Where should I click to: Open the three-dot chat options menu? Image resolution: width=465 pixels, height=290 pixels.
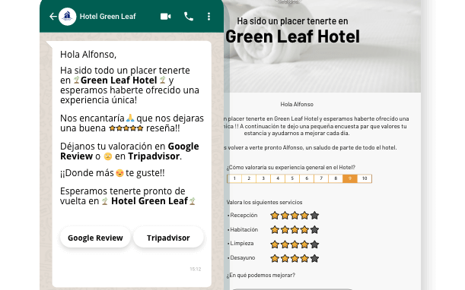(x=209, y=16)
